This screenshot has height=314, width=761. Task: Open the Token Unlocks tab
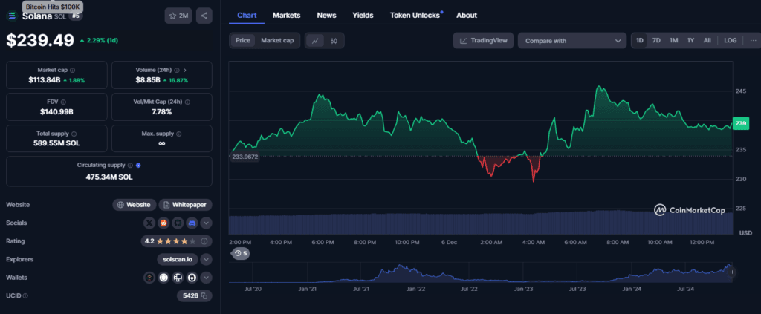(x=415, y=16)
